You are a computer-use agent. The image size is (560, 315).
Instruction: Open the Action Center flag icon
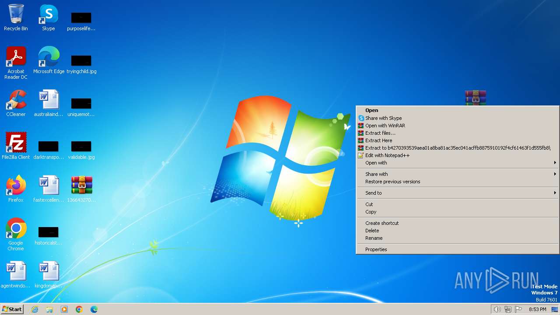point(518,309)
